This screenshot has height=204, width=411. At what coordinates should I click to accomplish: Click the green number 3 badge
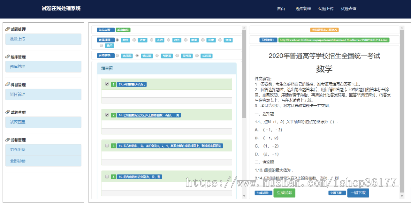113,146
